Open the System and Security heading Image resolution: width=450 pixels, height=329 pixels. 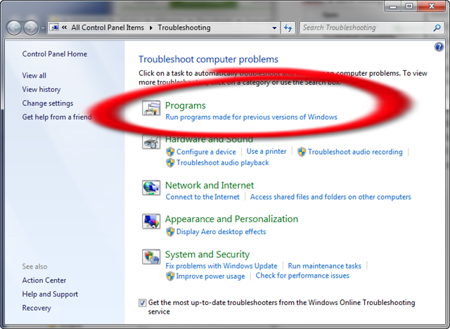[x=207, y=254]
